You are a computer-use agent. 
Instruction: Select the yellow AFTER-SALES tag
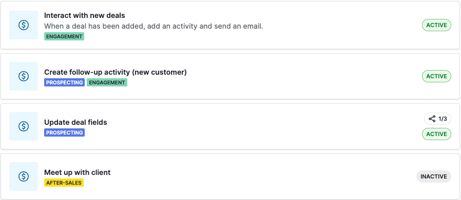tap(64, 183)
